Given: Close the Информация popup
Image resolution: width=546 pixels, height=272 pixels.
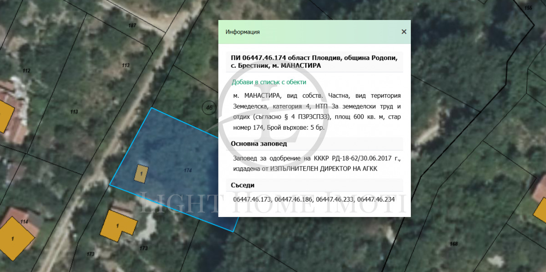Looking at the screenshot, I should tap(404, 32).
